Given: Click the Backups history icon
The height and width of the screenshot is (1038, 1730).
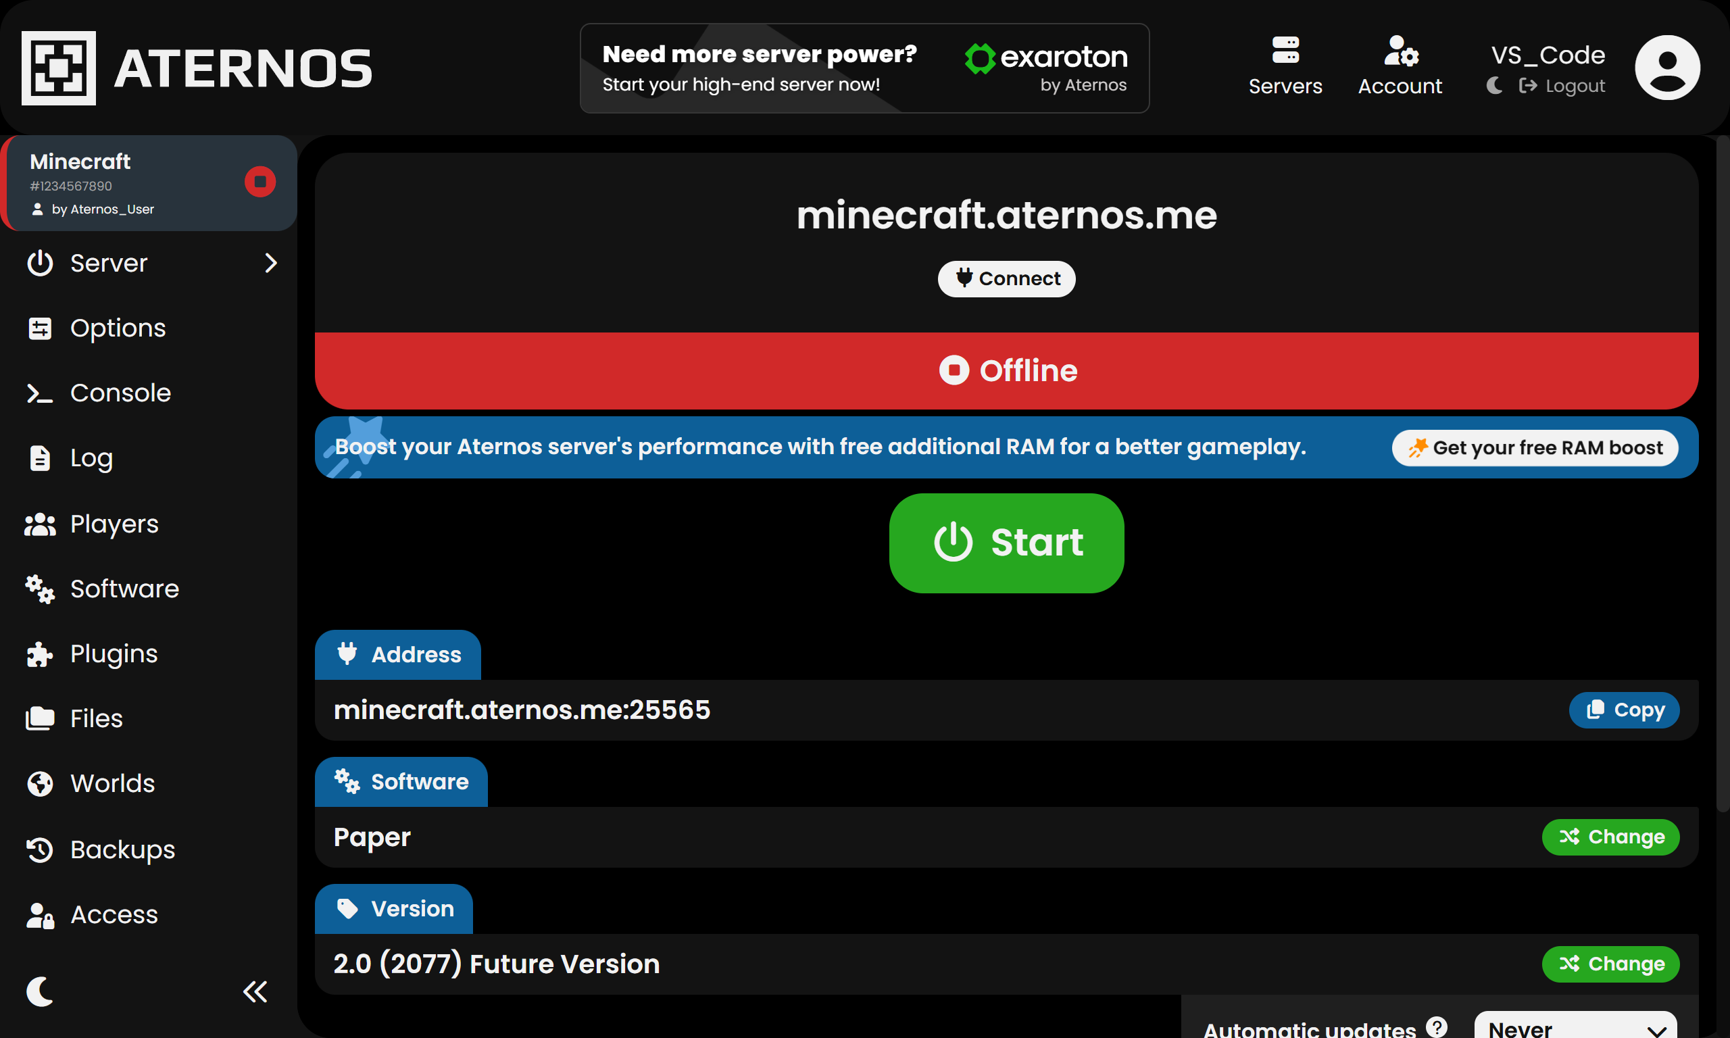Looking at the screenshot, I should click(40, 850).
